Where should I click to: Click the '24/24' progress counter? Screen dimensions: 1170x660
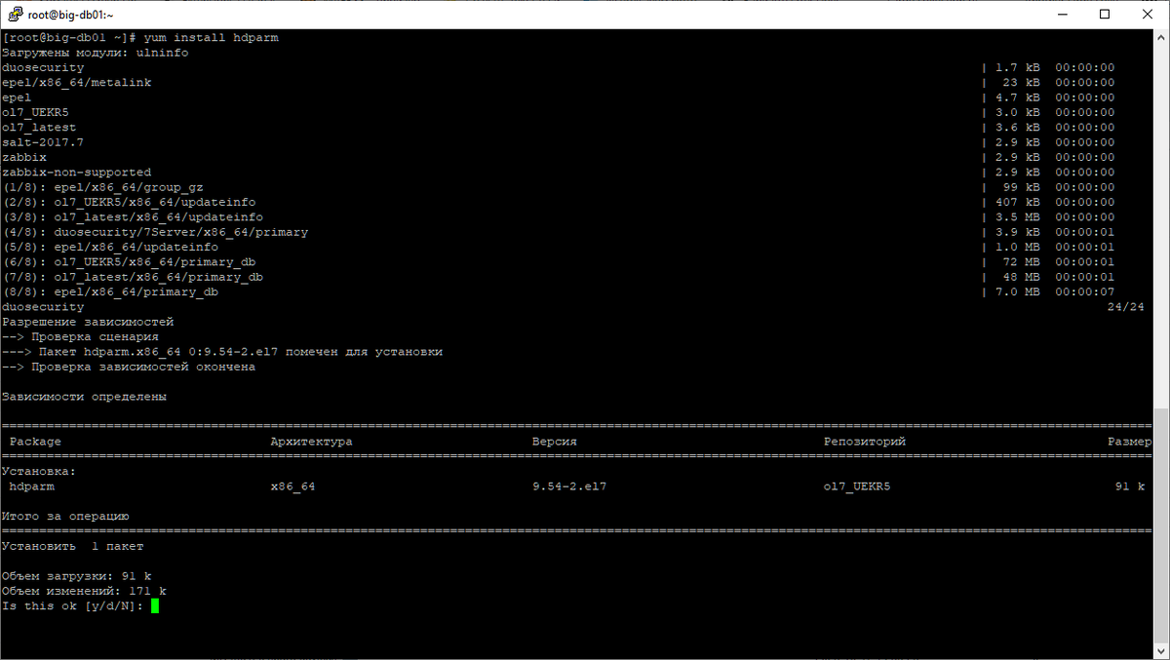click(x=1126, y=307)
